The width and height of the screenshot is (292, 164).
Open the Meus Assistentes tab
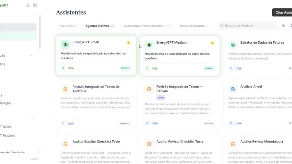coord(194,26)
